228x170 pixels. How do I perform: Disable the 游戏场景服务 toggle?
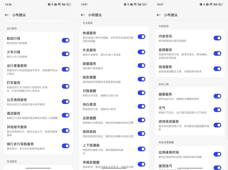coord(217,125)
